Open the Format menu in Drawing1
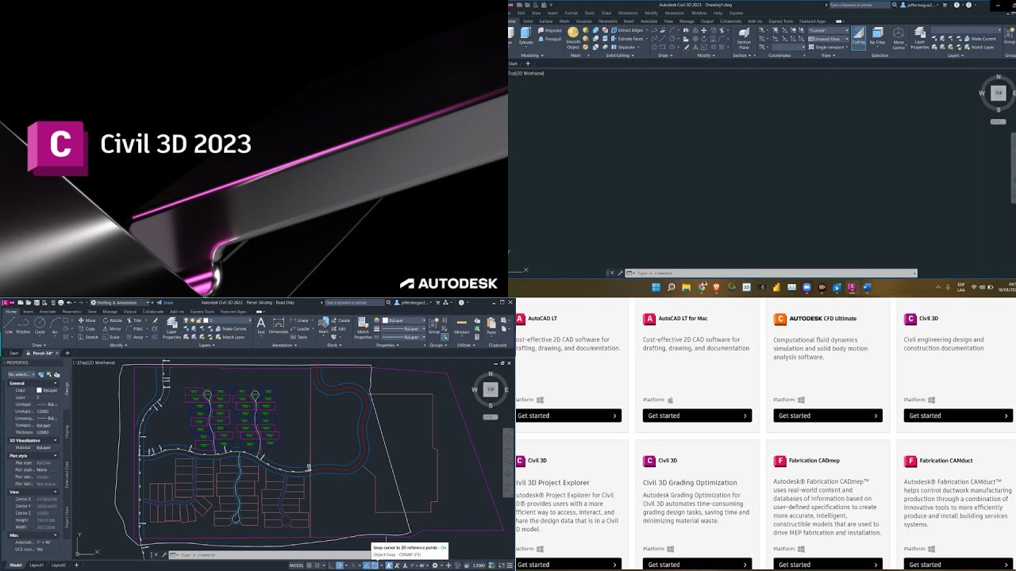This screenshot has height=571, width=1016. pos(571,13)
